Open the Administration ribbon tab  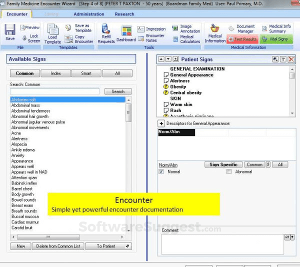89,14
